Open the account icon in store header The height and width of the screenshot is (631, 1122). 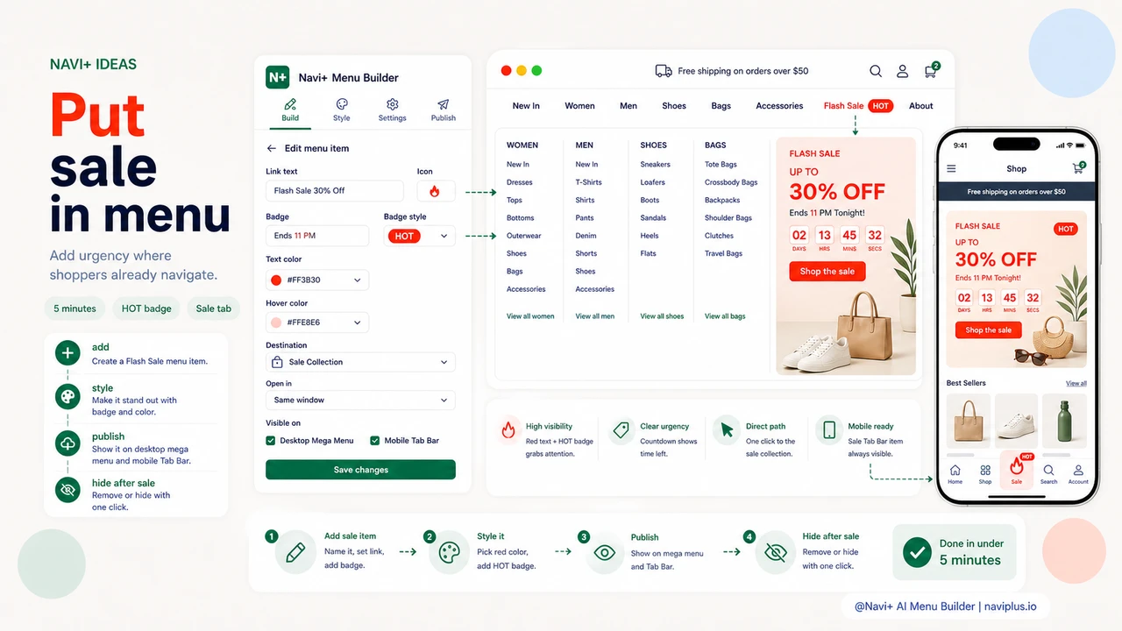(x=902, y=71)
